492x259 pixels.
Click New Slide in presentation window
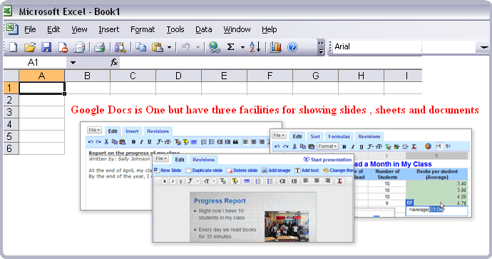pyautogui.click(x=168, y=171)
